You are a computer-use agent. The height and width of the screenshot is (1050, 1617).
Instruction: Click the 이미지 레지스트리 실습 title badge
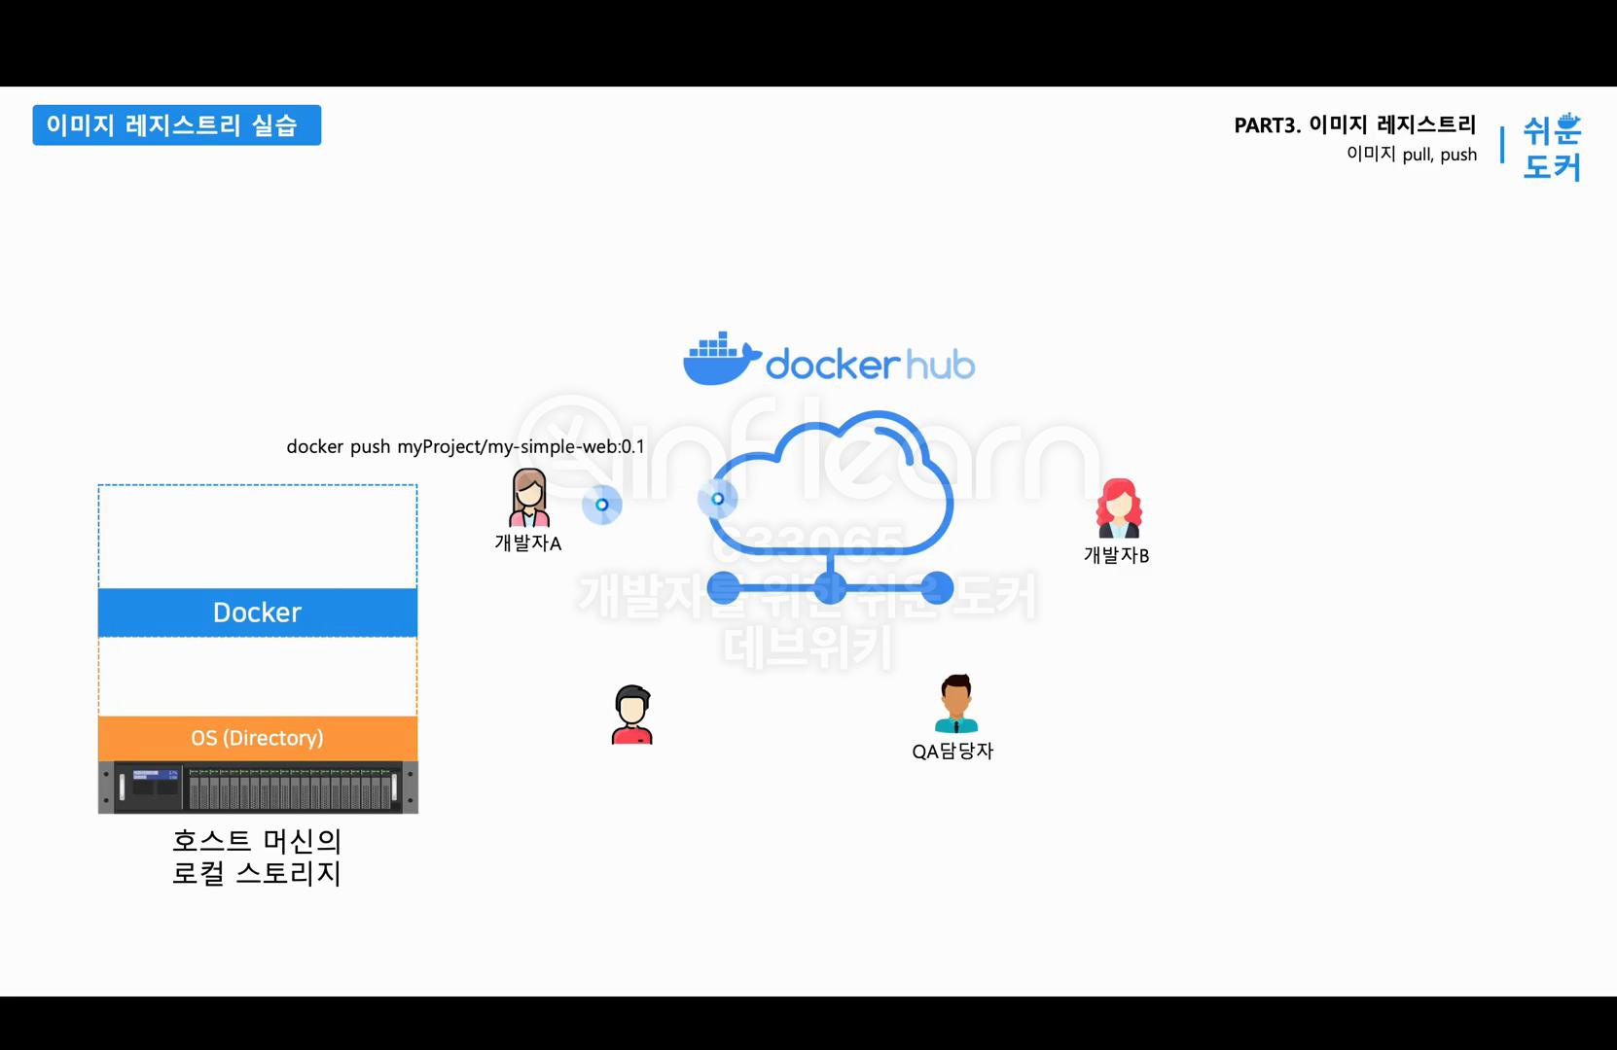point(177,125)
